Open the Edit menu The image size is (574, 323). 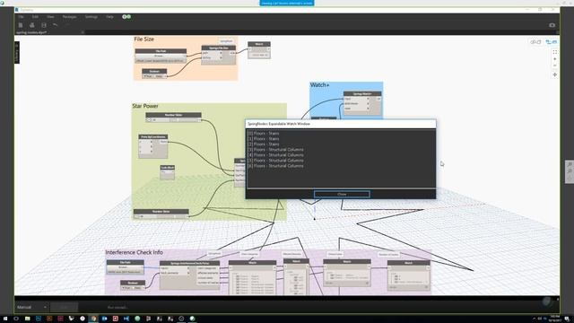[x=35, y=17]
